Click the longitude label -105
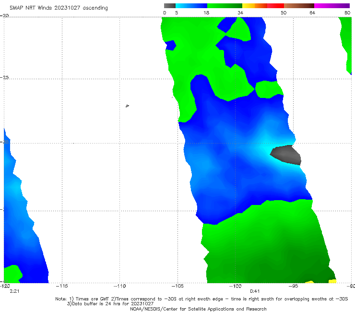The image size is (355, 312). click(177, 286)
